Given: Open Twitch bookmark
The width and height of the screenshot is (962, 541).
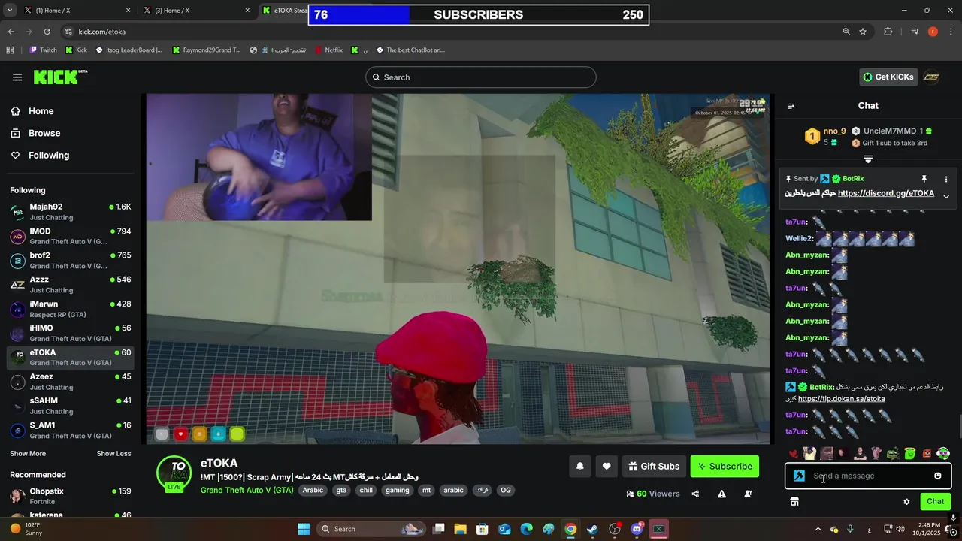Looking at the screenshot, I should [43, 50].
